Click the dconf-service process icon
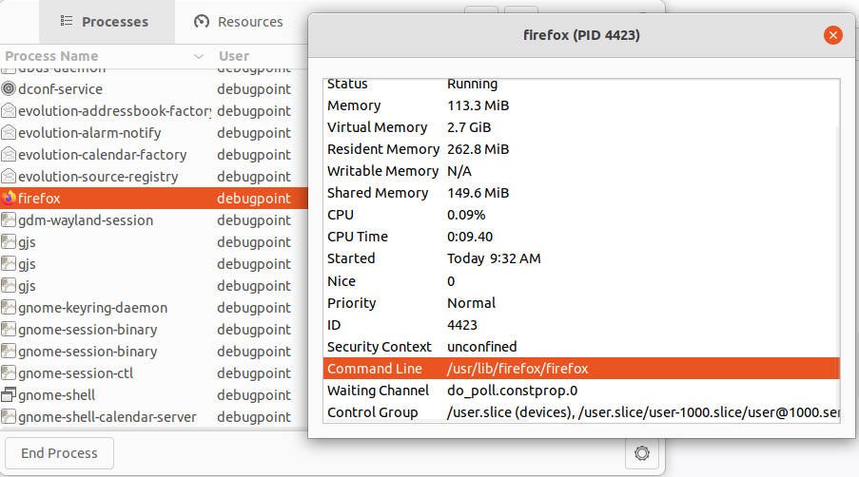The width and height of the screenshot is (859, 477). [9, 88]
